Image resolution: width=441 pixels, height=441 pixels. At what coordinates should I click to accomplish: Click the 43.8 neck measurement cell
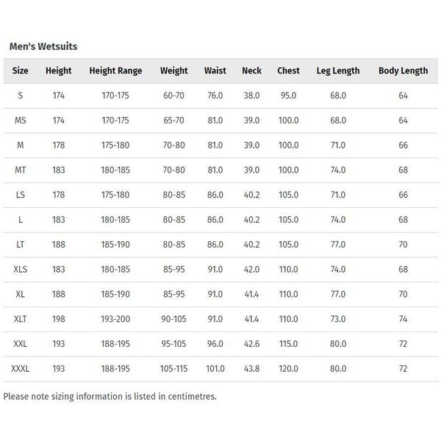[x=251, y=369]
